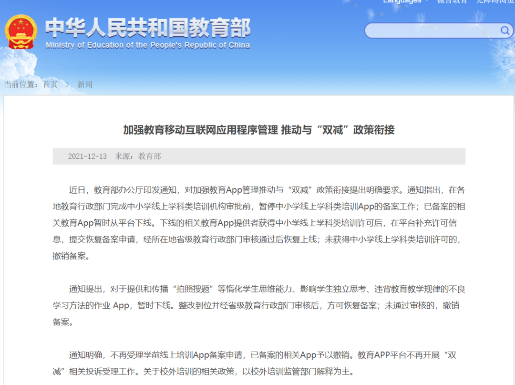The image size is (515, 385).
Task: Click the 中华人民共和国教育部 site title
Action: pyautogui.click(x=148, y=28)
